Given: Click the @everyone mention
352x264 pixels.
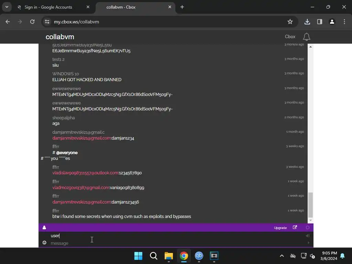Looking at the screenshot, I should [67, 153].
